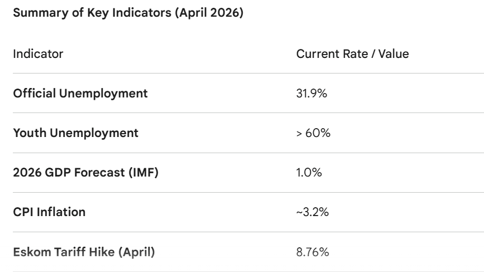The height and width of the screenshot is (274, 484).
Task: Click the 'Official Unemployment' row label
Action: tap(80, 94)
